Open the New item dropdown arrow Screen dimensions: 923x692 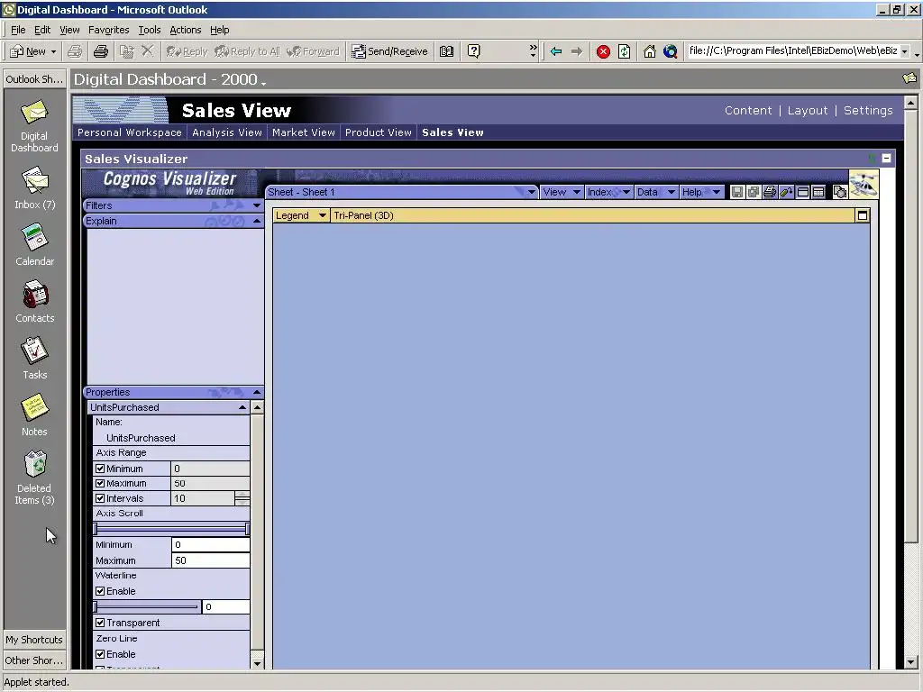[x=53, y=51]
